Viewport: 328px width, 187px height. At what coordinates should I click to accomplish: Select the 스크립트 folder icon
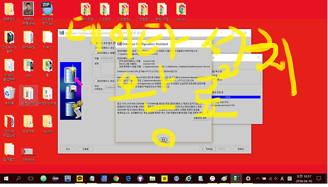pos(105,12)
